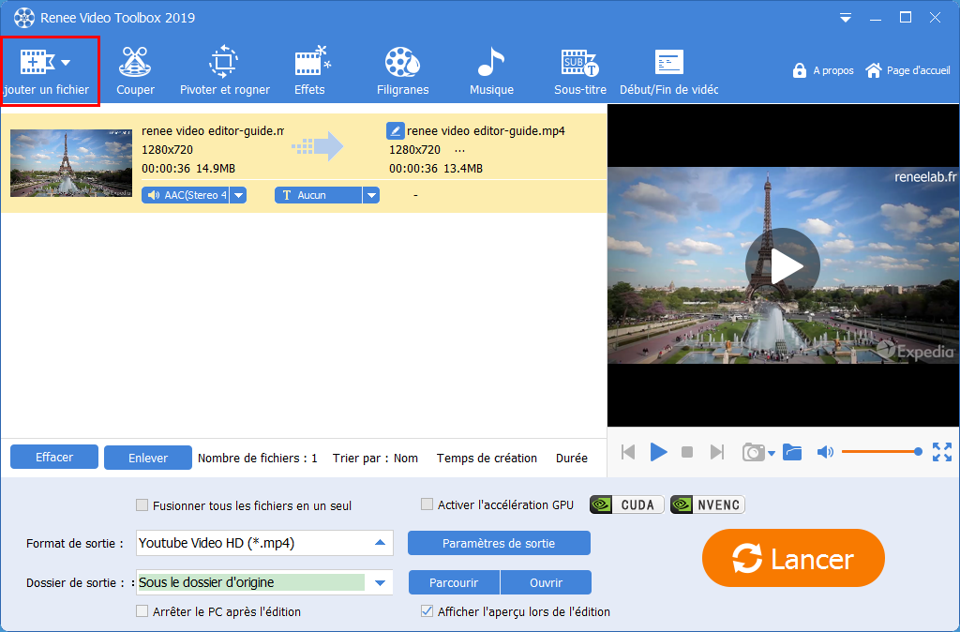Open the Couper (cut) tool
Image resolution: width=960 pixels, height=632 pixels.
(x=135, y=70)
